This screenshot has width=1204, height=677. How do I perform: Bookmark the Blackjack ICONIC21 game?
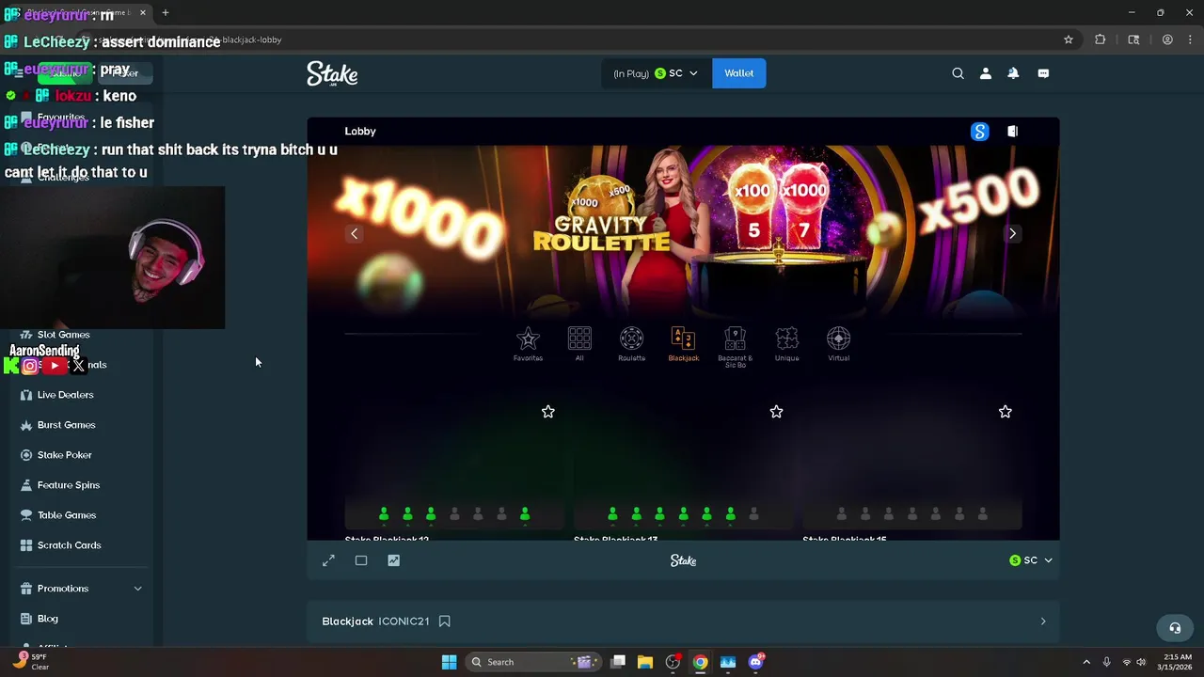(x=445, y=622)
